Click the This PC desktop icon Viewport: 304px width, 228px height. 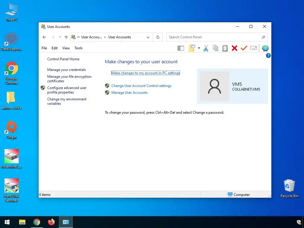pos(12,12)
